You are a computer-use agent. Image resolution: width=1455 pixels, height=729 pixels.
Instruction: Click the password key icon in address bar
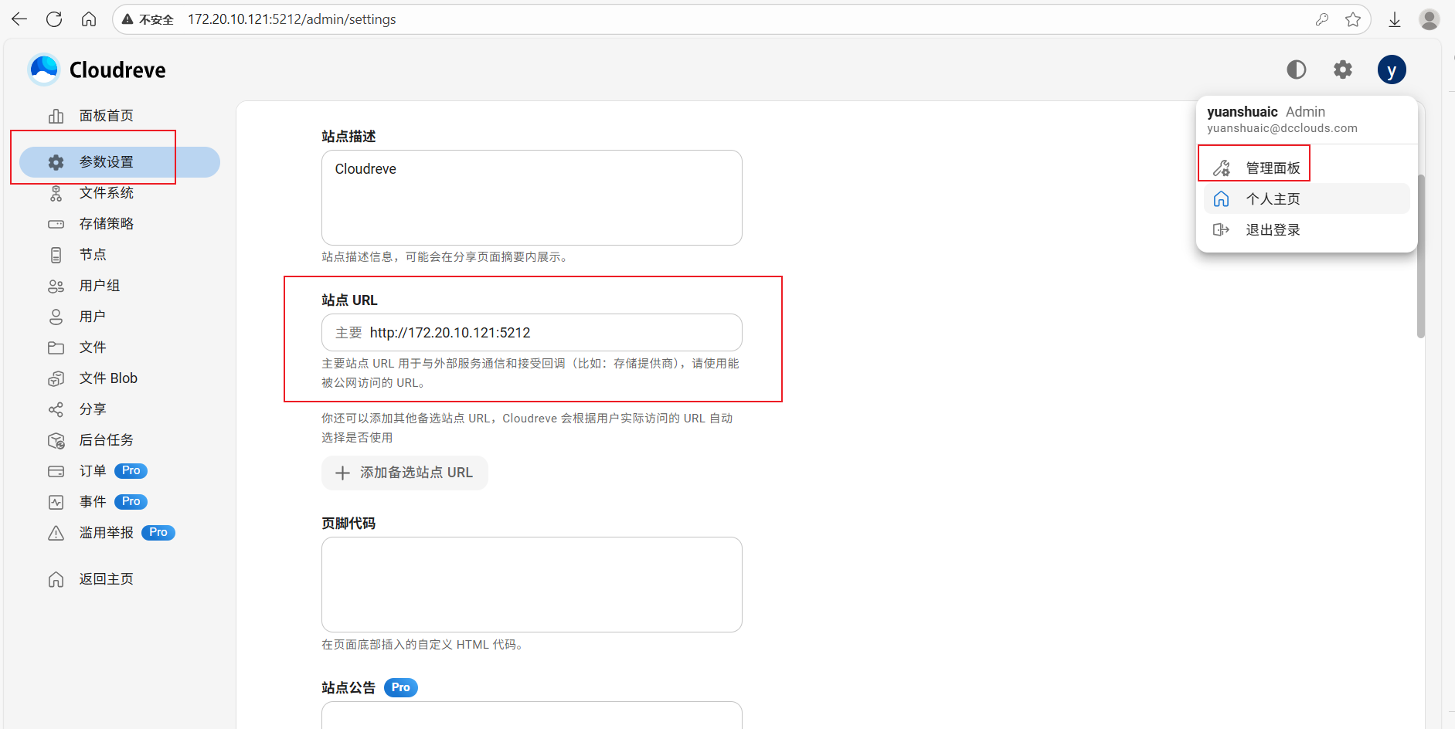pos(1322,19)
